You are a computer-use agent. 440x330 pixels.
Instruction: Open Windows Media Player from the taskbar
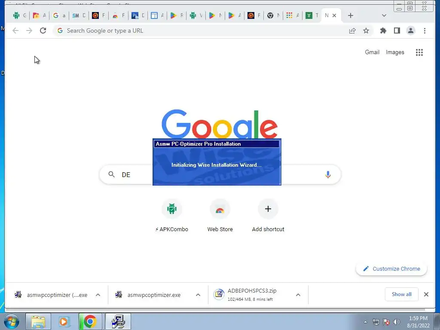pyautogui.click(x=64, y=321)
